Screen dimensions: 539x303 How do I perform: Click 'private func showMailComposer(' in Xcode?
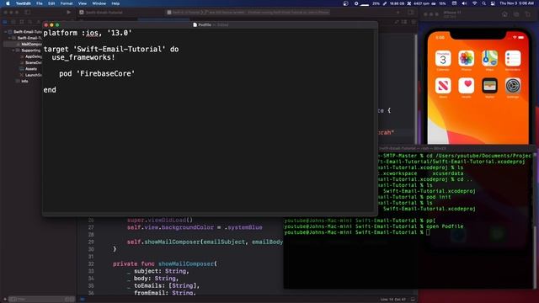[x=165, y=263]
